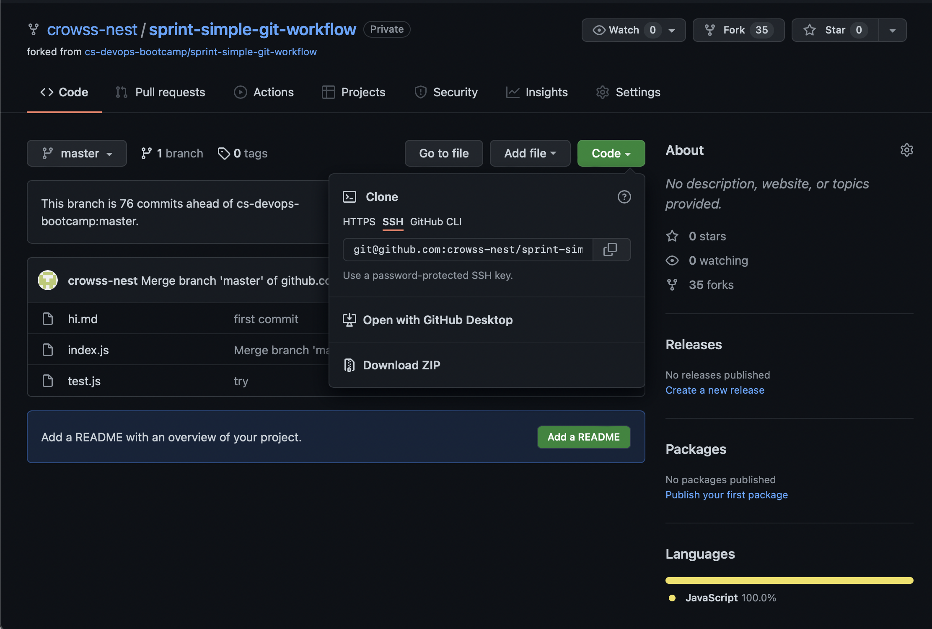Viewport: 932px width, 629px height.
Task: Copy the SSH clone URL to clipboard
Action: click(x=611, y=250)
